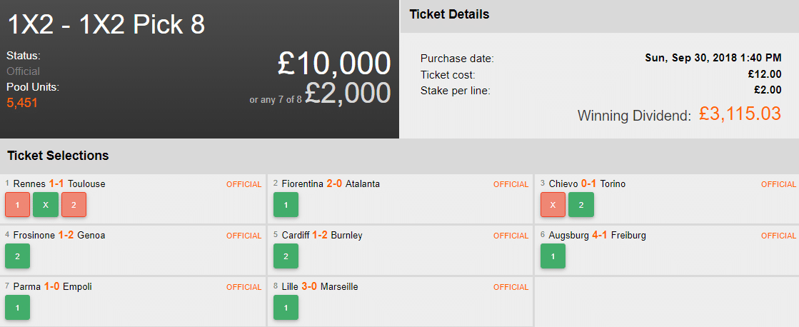Choose the 1 pick for Parma-Empoli
799x327 pixels.
(17, 307)
